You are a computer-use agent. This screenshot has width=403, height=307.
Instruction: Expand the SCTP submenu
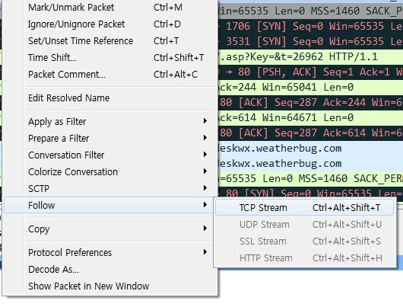pos(109,188)
